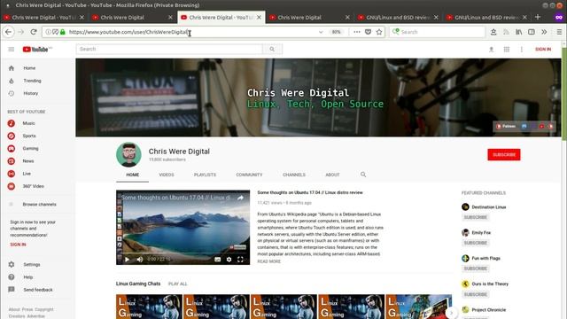Image resolution: width=567 pixels, height=319 pixels.
Task: Toggle the YouTube guide hamburger menu
Action: point(12,50)
